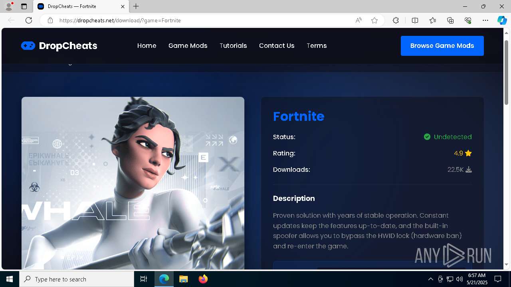Click the Fortnite character artwork image
This screenshot has height=287, width=511.
(x=133, y=183)
